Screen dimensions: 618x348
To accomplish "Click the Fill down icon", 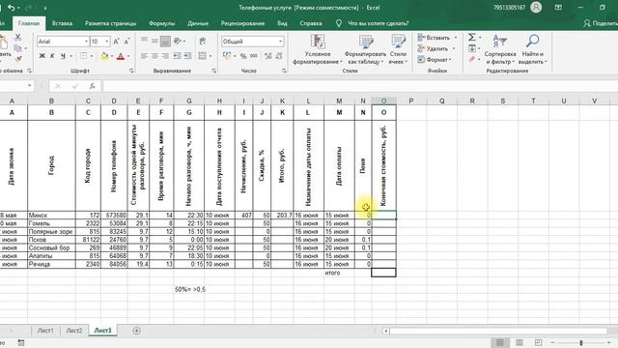I will pyautogui.click(x=472, y=48).
